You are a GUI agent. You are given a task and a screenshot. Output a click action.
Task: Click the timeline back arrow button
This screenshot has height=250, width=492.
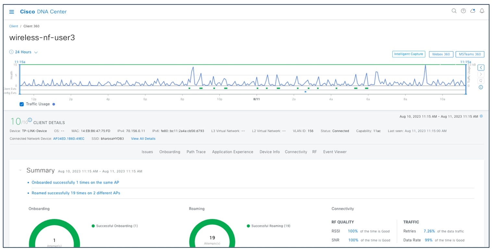(x=481, y=68)
